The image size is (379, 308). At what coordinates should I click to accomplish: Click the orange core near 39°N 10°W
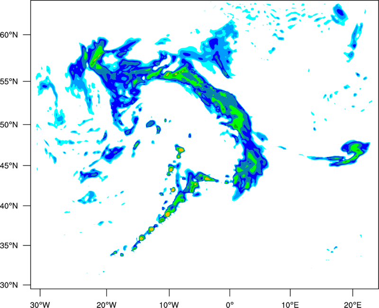coord(168,214)
